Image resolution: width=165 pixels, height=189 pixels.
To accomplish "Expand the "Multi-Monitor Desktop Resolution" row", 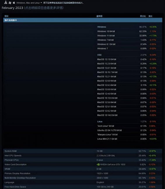I will click(83, 178).
